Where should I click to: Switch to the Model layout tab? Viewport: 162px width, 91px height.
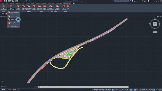(4, 89)
